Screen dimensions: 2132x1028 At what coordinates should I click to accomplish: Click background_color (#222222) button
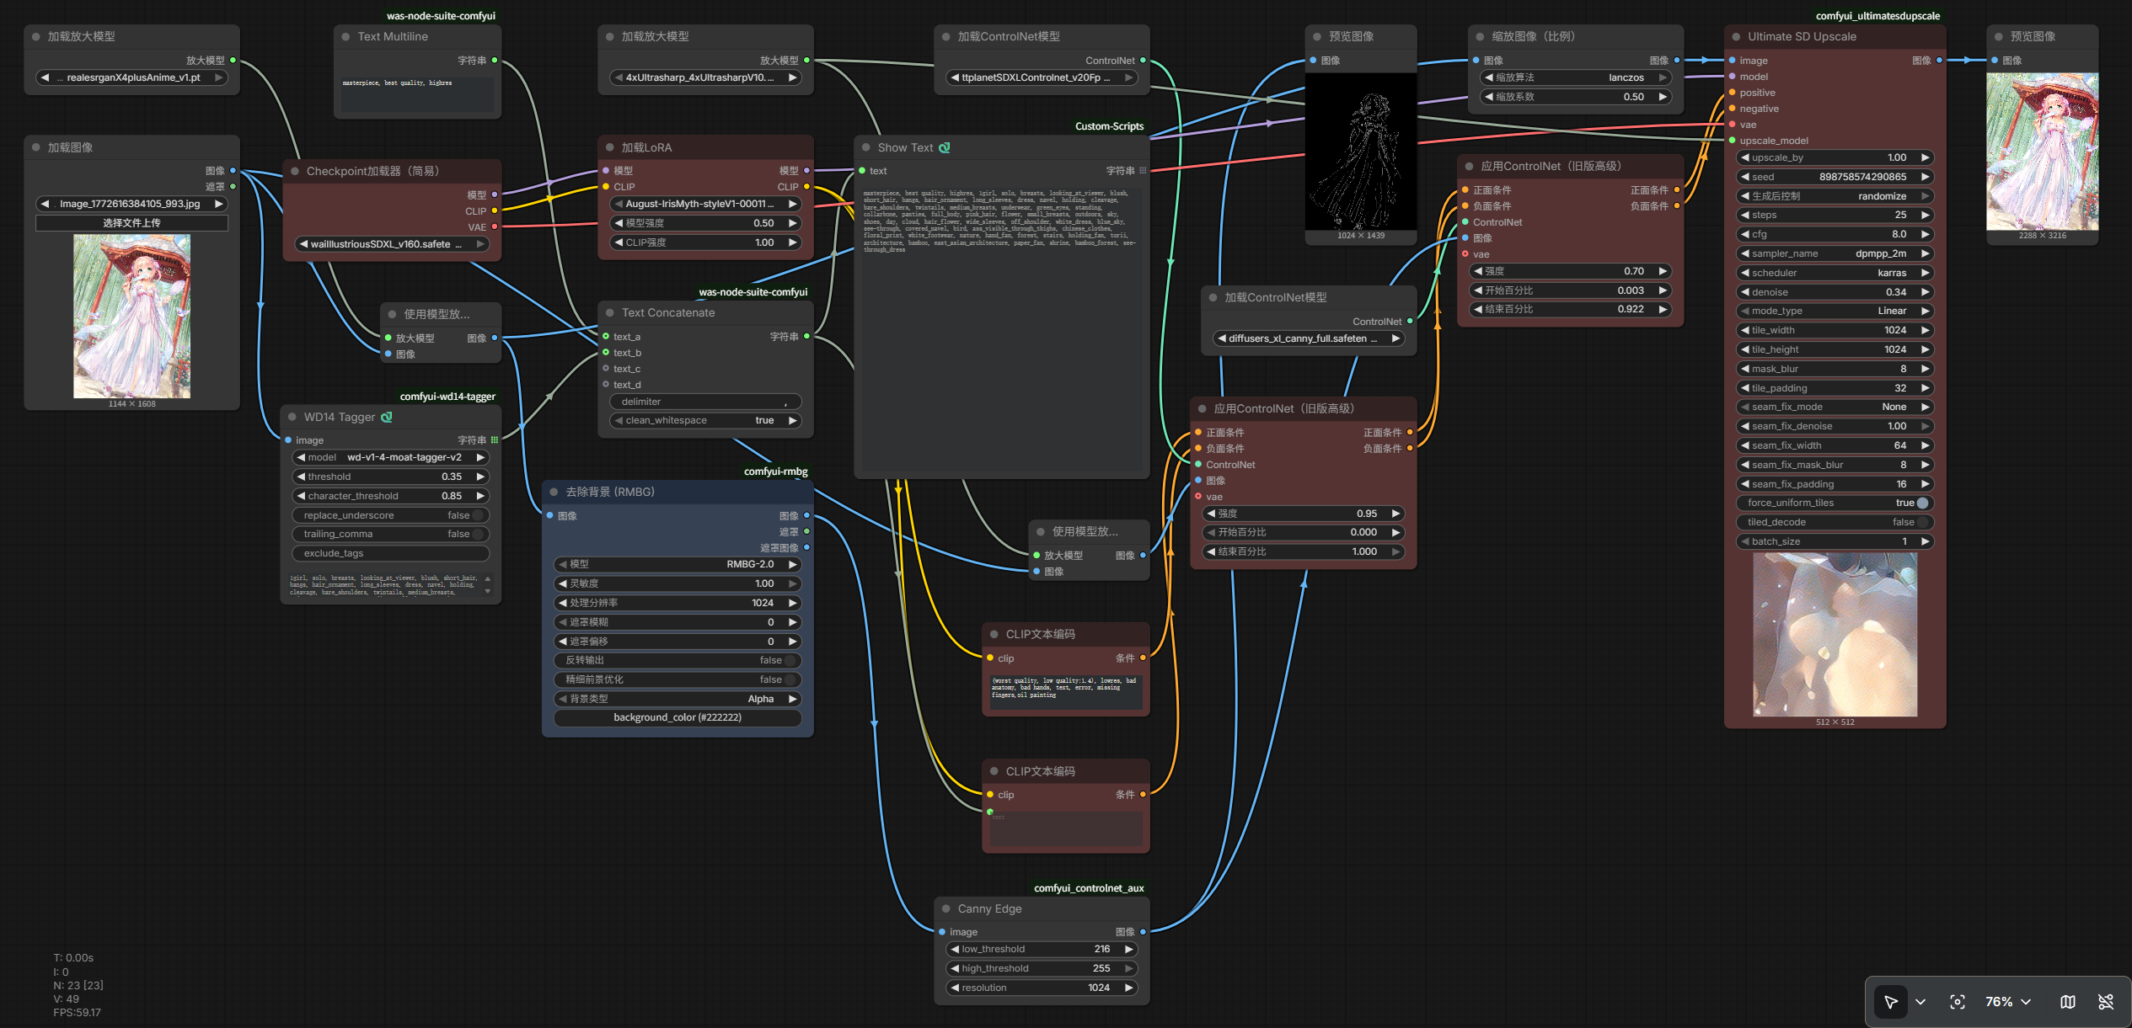click(x=678, y=717)
